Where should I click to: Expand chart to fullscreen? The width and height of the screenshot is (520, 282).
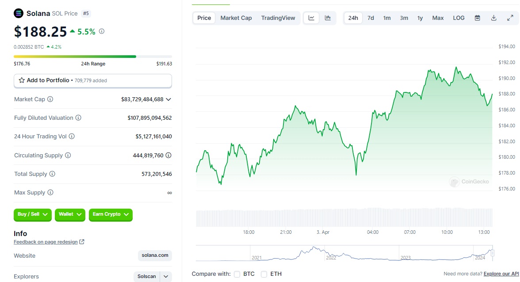point(510,18)
